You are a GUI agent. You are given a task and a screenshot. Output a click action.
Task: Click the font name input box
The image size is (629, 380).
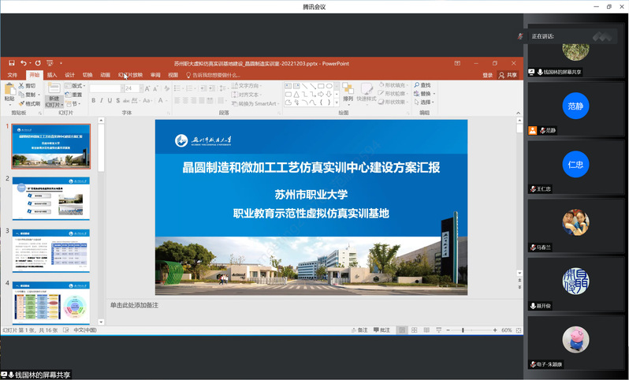click(106, 88)
